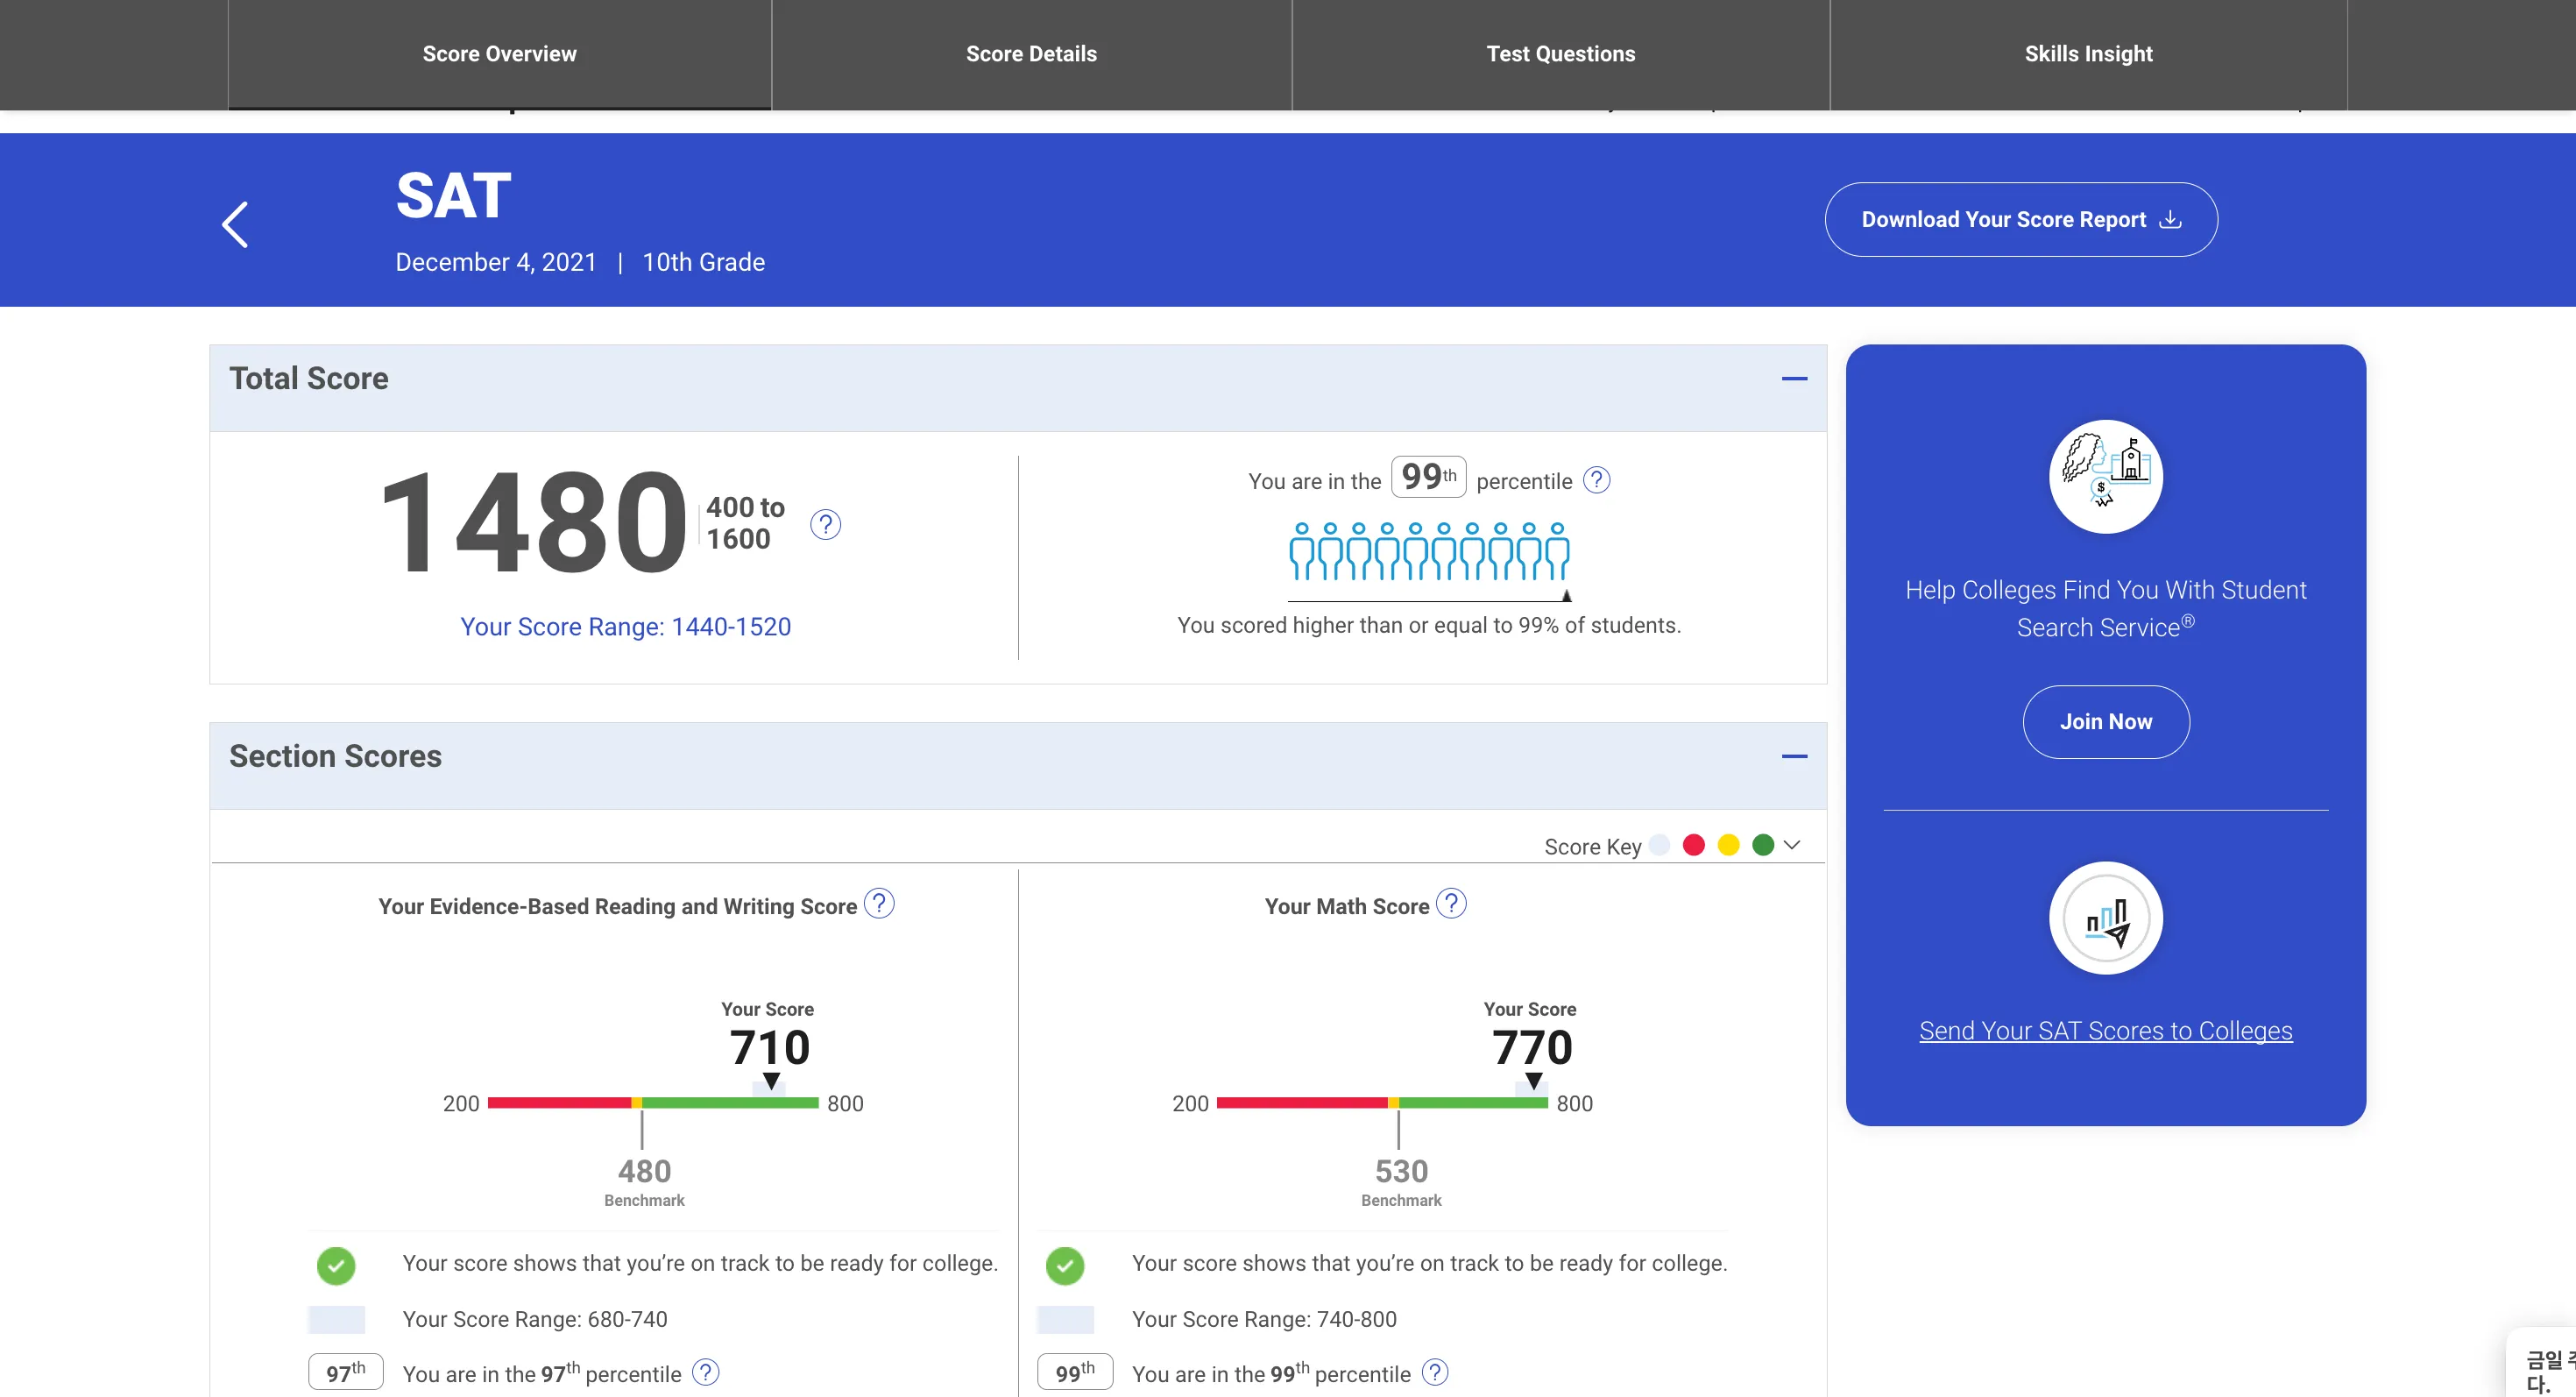
Task: Click yellow swatch in Score Key
Action: [x=1729, y=846]
